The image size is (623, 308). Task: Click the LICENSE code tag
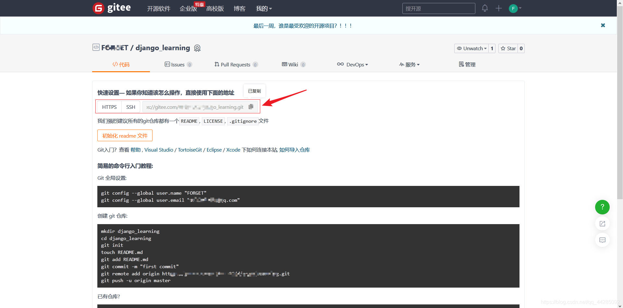click(x=213, y=121)
